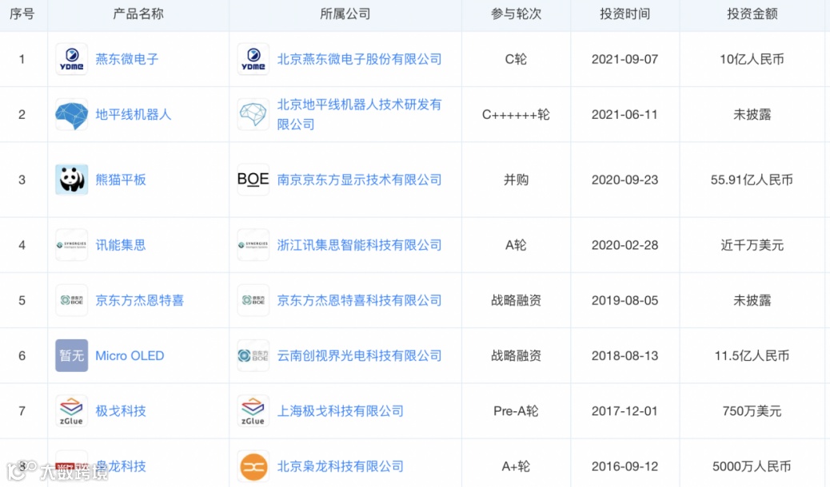
Task: Click the panda icon for 熊猫平板
Action: (x=71, y=180)
